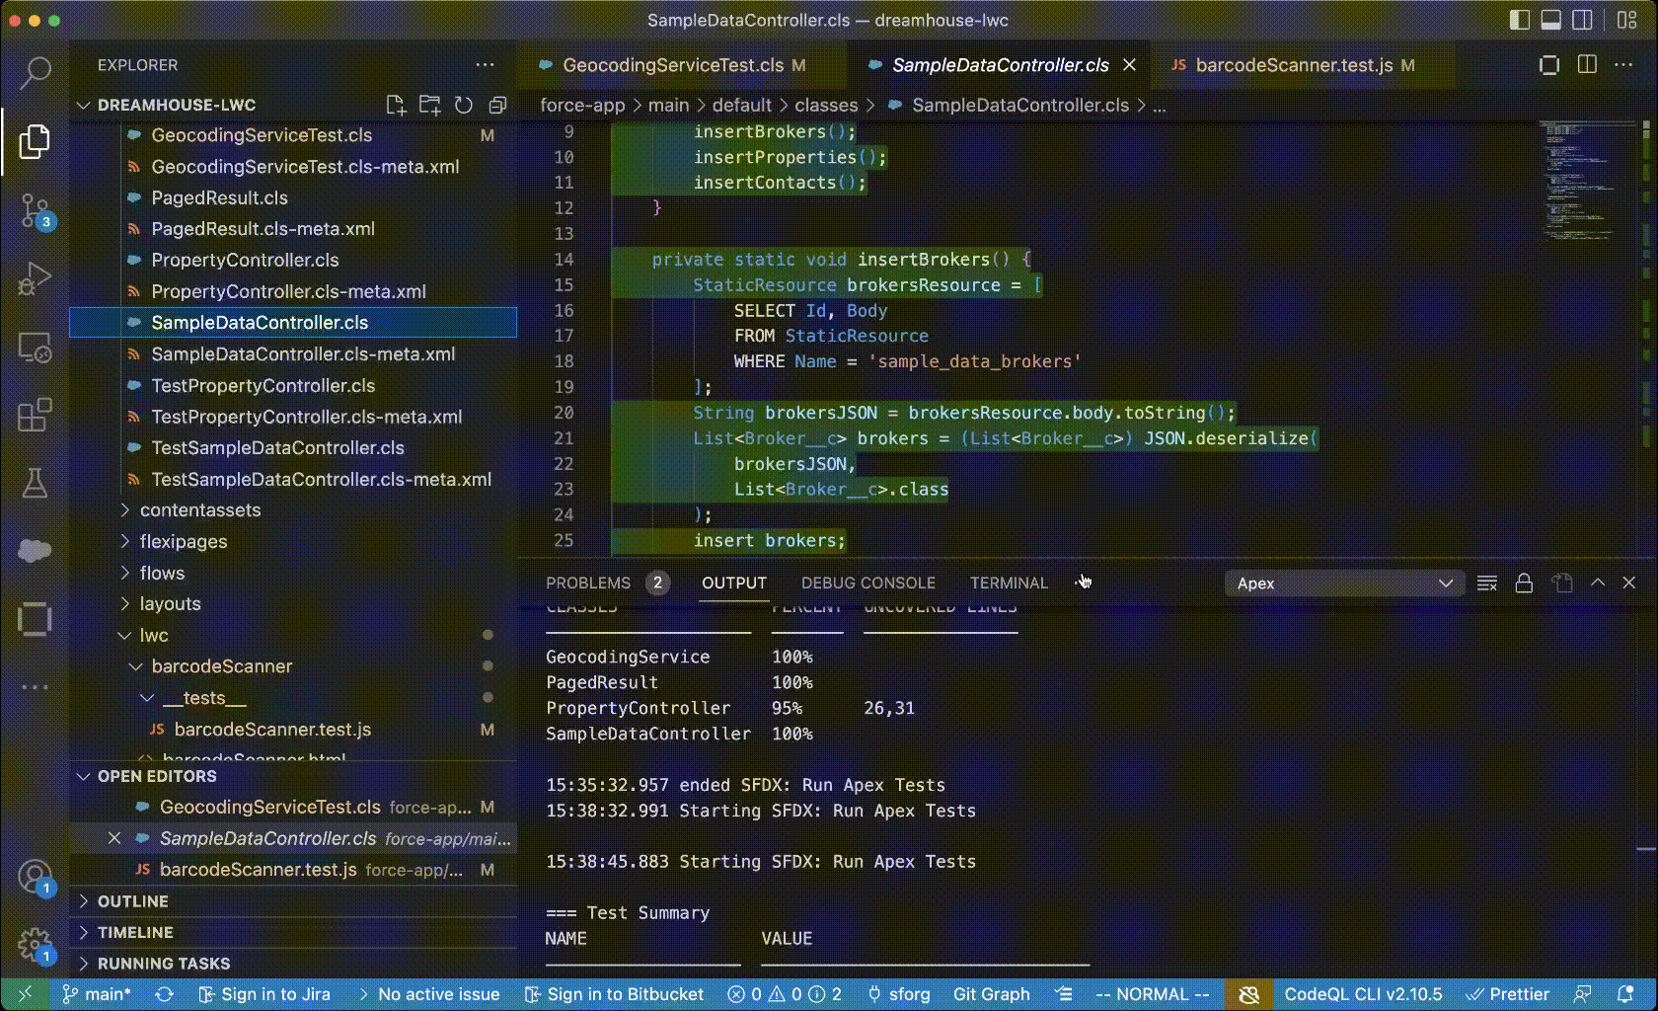Screen dimensions: 1658x1011
Task: Click the New File icon in explorer
Action: point(396,105)
